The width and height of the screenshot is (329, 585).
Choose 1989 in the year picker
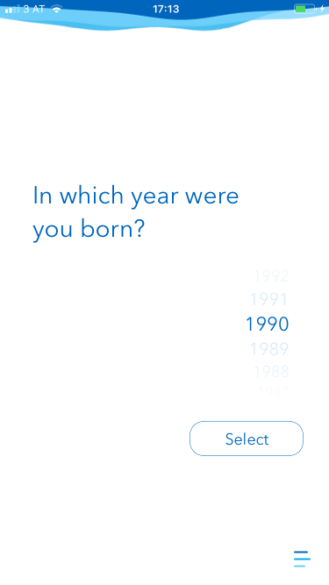coord(269,349)
